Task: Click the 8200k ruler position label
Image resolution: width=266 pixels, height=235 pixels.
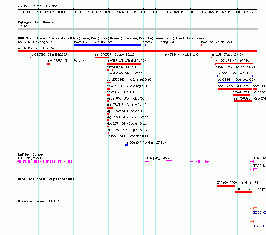Action: click(167, 12)
